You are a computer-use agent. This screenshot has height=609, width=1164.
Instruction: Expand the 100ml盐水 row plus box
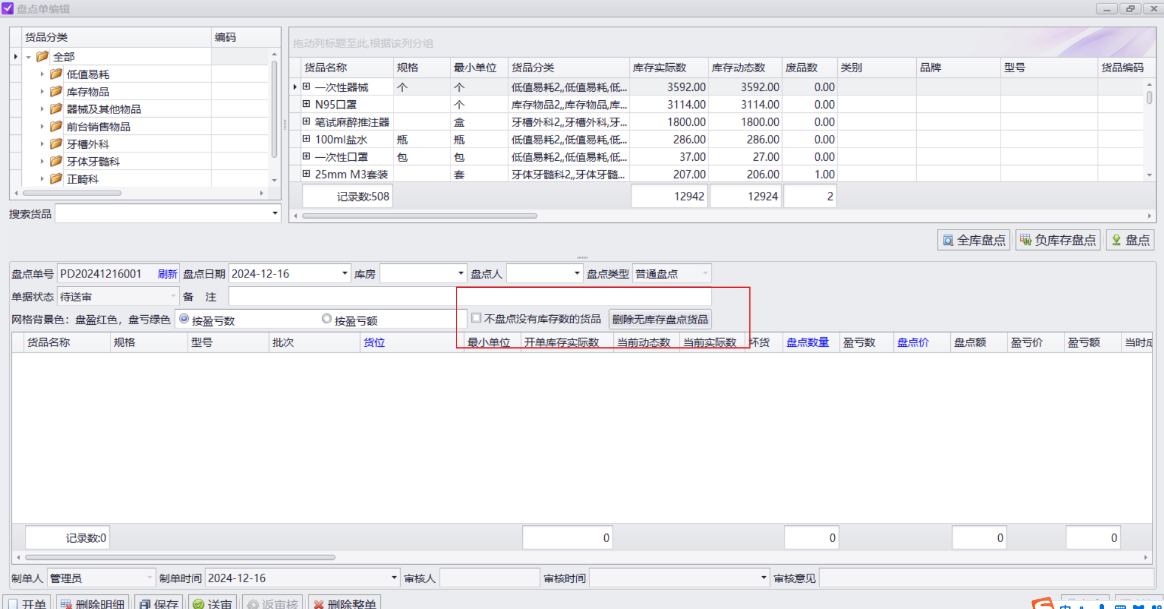point(307,139)
